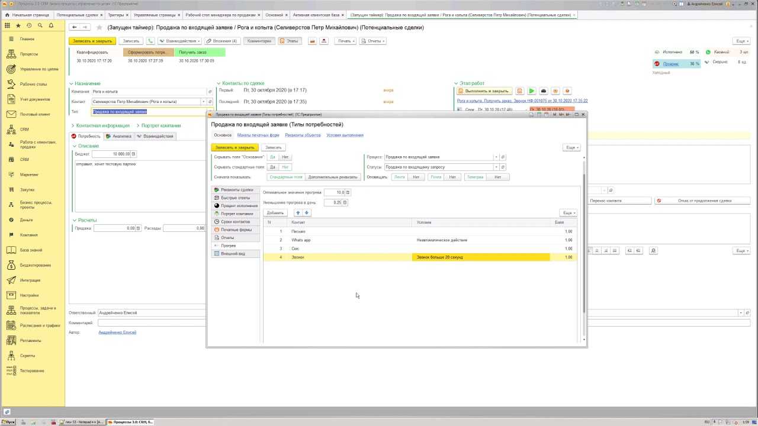Click the favorites star in top panel
Screen dimensions: 758x426
pyautogui.click(x=18, y=25)
